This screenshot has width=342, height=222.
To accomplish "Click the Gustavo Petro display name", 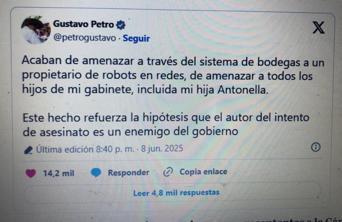I will point(83,24).
